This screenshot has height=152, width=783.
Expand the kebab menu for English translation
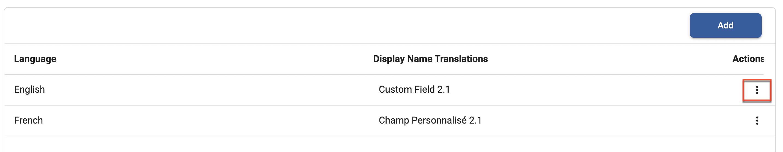point(757,90)
